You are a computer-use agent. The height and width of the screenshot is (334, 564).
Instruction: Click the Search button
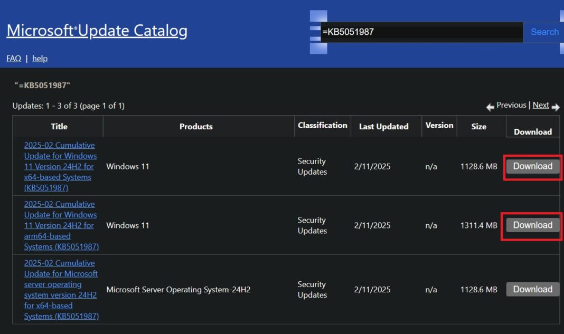pyautogui.click(x=544, y=32)
